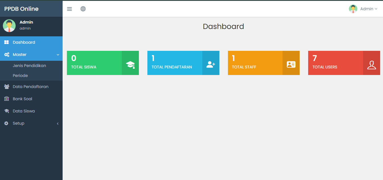Click the Data Pendaftaran people icon
Image resolution: width=383 pixels, height=180 pixels.
pos(7,87)
